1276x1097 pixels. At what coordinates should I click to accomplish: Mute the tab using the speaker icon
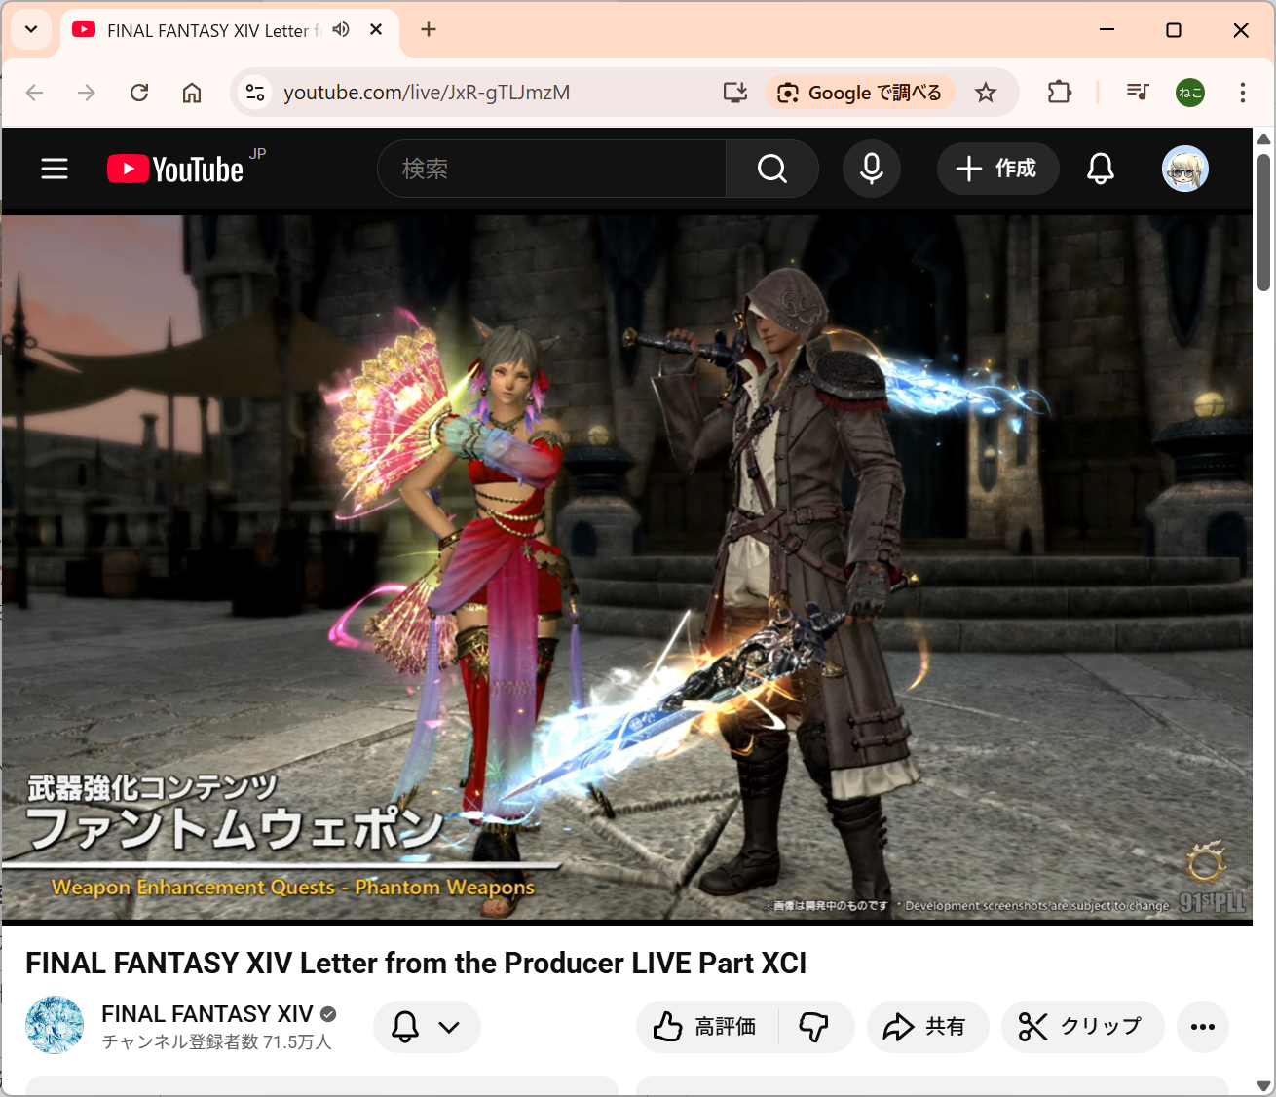pyautogui.click(x=341, y=30)
